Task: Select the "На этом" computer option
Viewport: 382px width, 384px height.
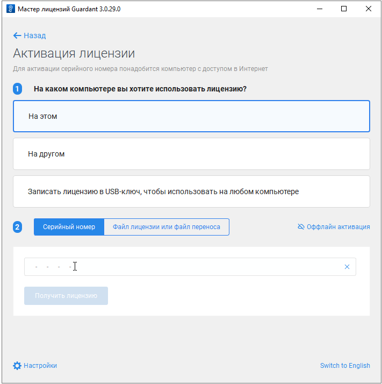Action: click(x=191, y=116)
